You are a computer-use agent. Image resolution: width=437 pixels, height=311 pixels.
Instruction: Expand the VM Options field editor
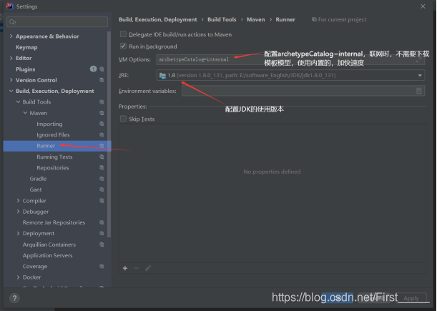[418, 59]
